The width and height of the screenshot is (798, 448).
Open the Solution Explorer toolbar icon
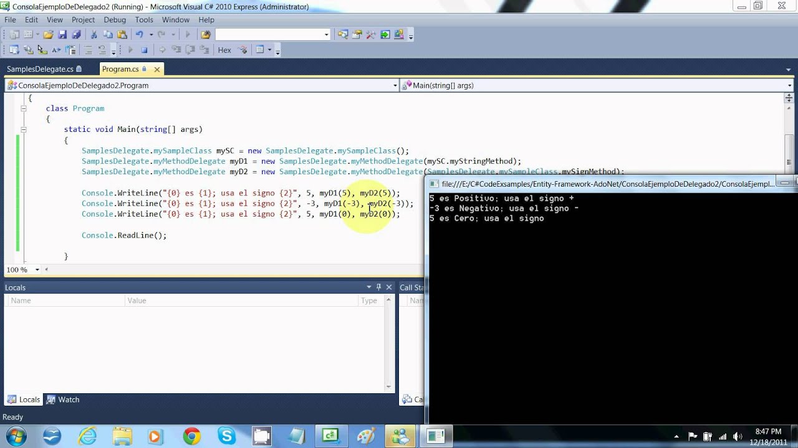click(343, 35)
